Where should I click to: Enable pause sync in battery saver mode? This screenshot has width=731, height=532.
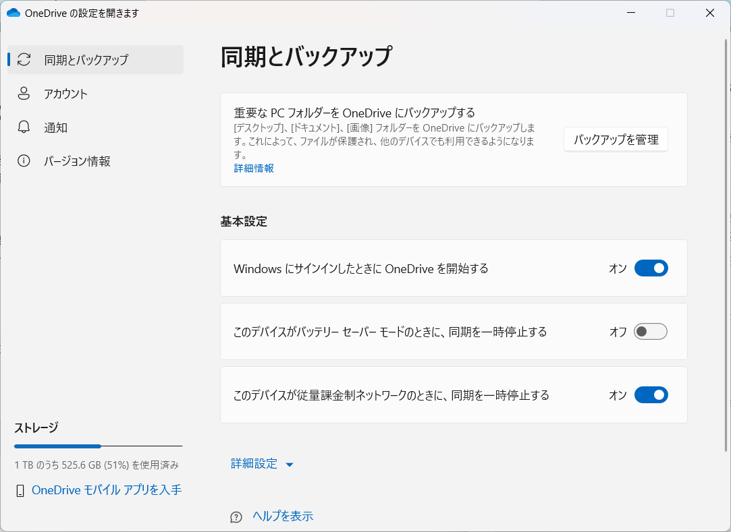(x=651, y=332)
